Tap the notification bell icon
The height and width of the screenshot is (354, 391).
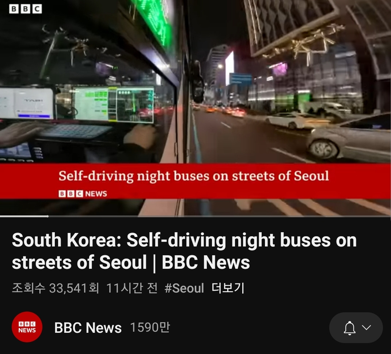[x=350, y=328]
